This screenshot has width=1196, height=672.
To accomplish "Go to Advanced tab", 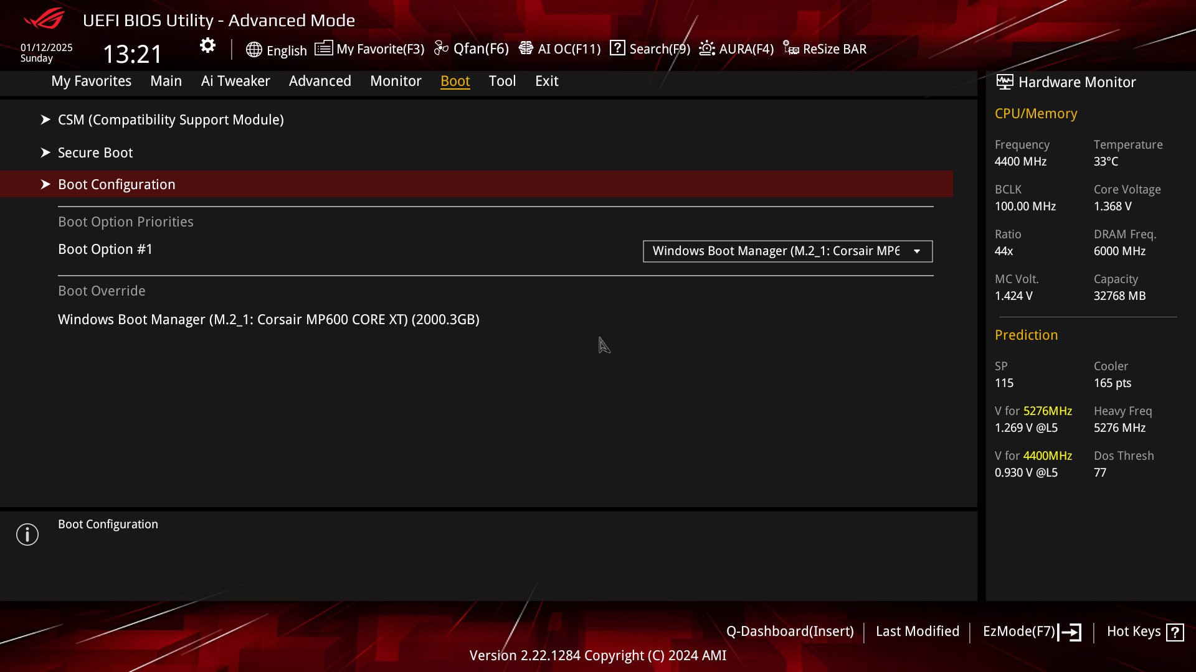I will click(x=320, y=81).
